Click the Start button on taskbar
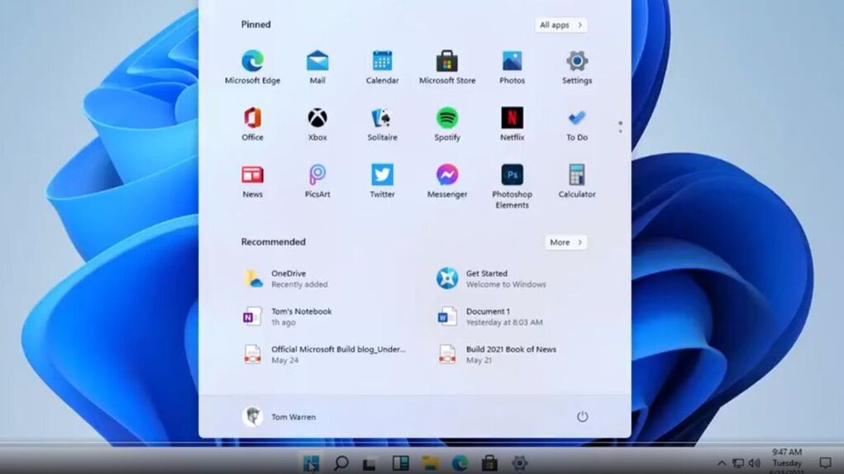The width and height of the screenshot is (844, 474). (311, 463)
